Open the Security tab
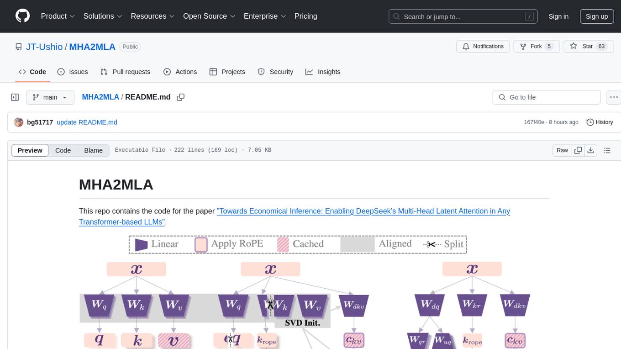621x349 pixels. coord(275,72)
